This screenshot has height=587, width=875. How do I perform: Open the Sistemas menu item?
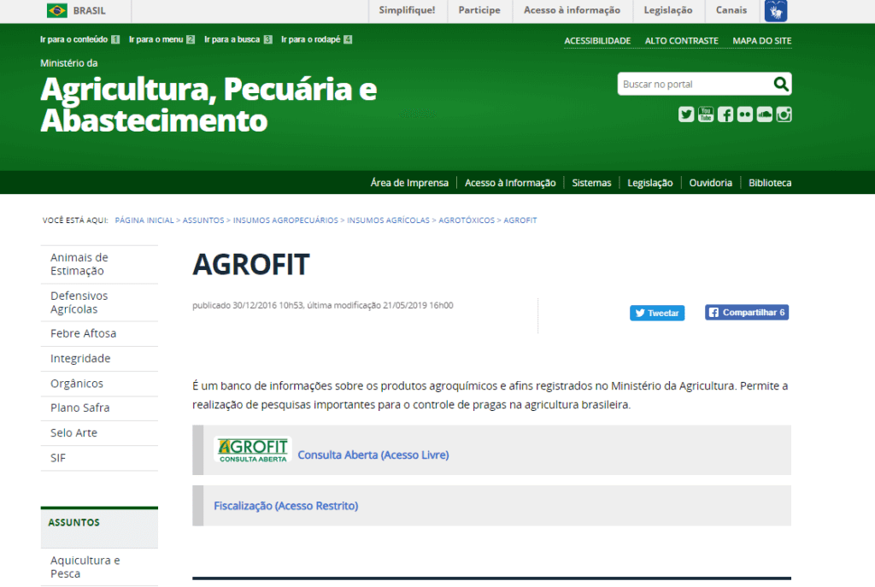[x=591, y=182]
